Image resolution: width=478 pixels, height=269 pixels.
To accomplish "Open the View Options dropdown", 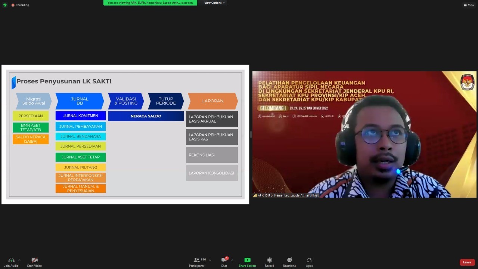I will tap(214, 3).
